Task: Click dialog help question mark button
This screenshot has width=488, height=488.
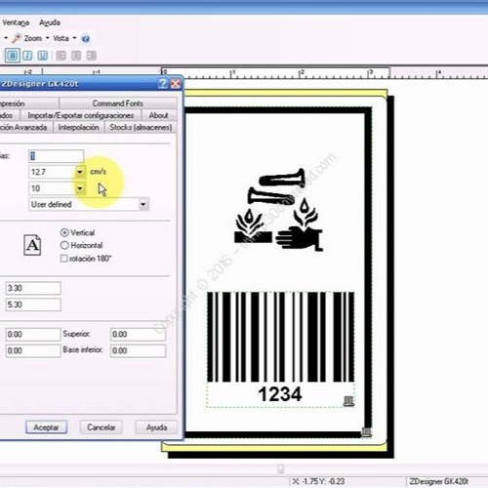Action: coord(163,84)
